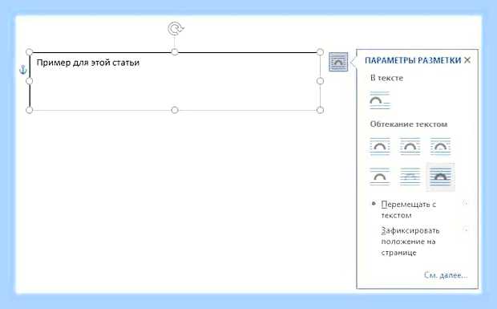Click info icon next to Зафиксировать положение
The image size is (497, 309).
tap(465, 229)
